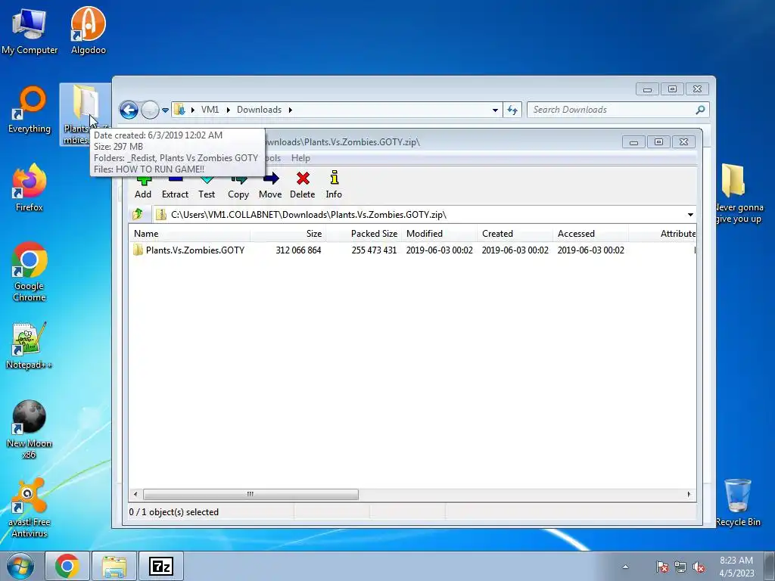This screenshot has height=581, width=775.
Task: Select the Algodoo desktop shortcut
Action: pos(88,30)
